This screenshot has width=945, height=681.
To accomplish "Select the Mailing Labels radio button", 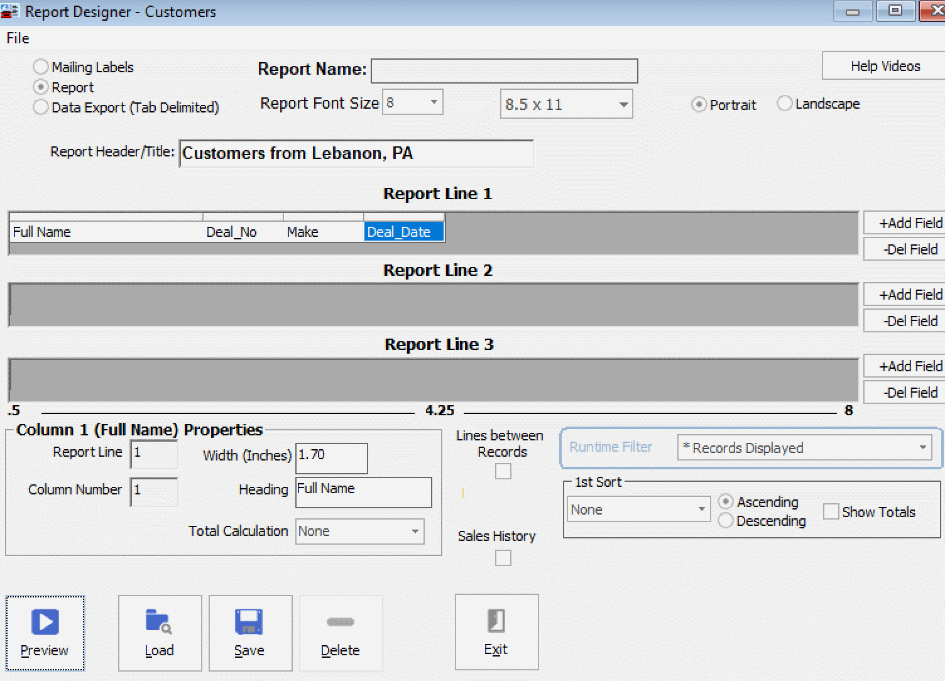I will pos(40,67).
